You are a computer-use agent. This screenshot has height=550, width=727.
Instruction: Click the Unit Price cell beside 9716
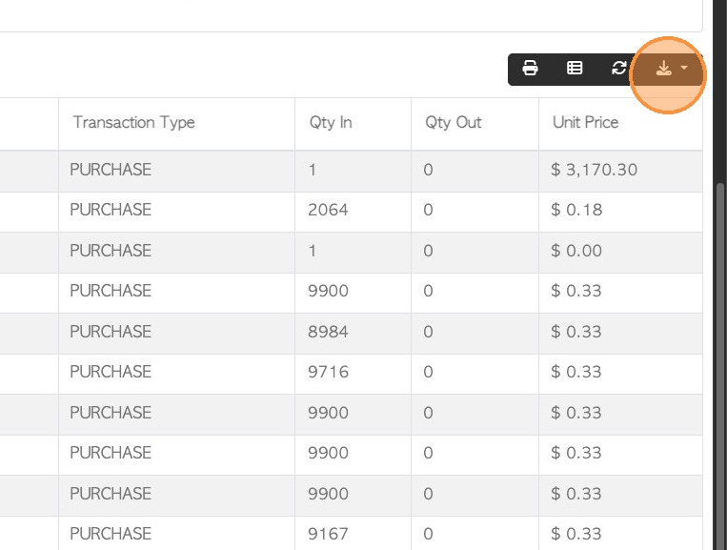click(576, 372)
